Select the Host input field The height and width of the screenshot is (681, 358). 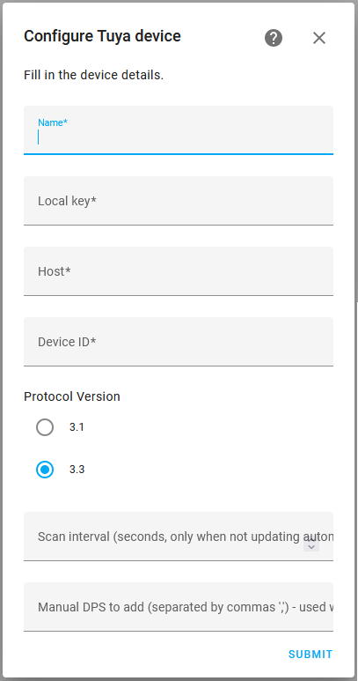coord(179,271)
